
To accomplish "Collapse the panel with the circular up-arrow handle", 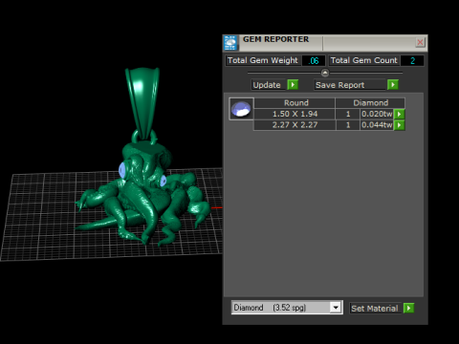I will 325,73.
